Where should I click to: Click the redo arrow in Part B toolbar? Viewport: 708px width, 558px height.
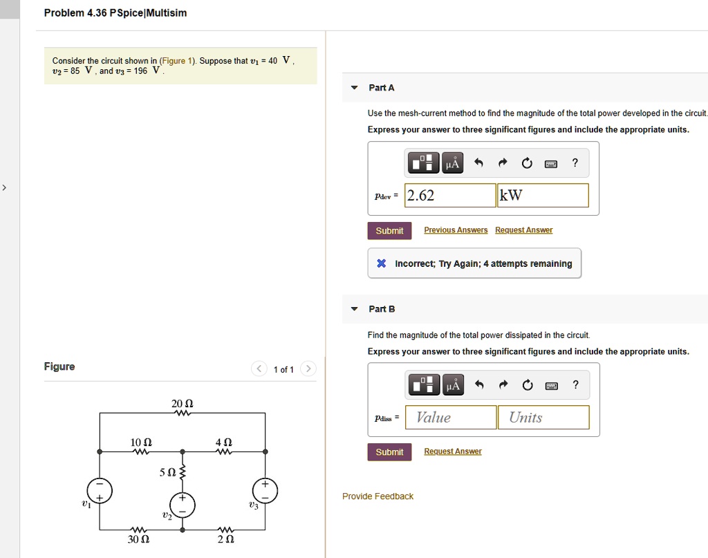503,384
